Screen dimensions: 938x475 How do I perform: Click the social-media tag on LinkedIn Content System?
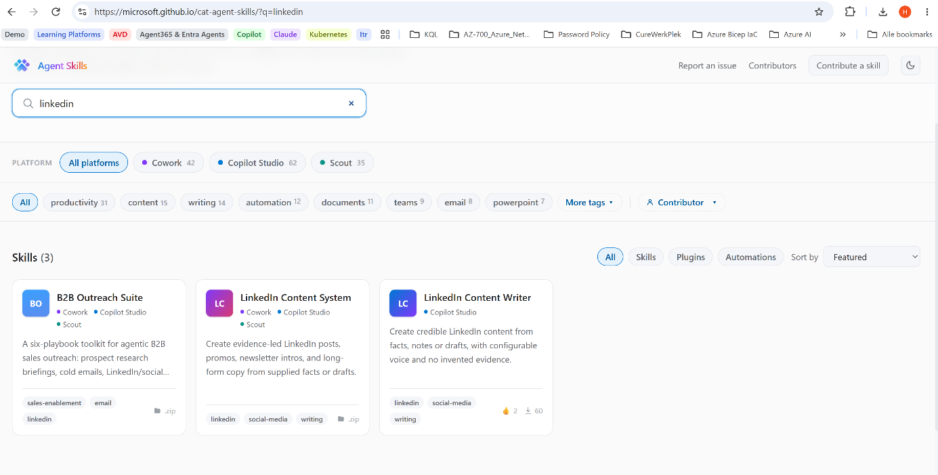[x=268, y=419]
